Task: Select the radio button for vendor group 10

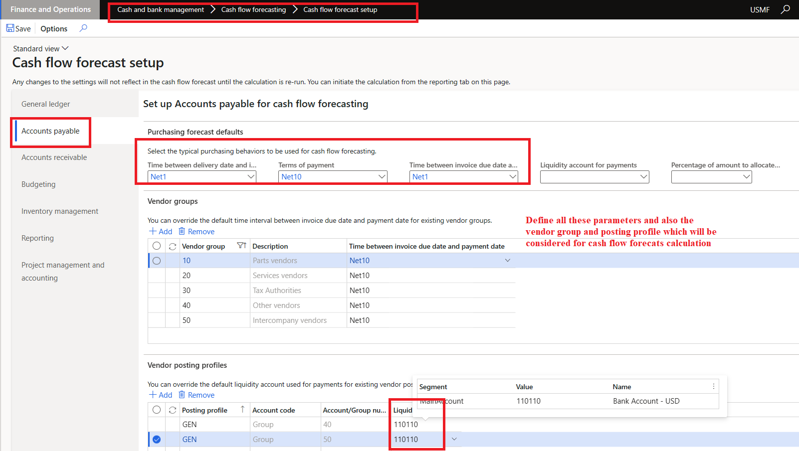Action: click(157, 260)
